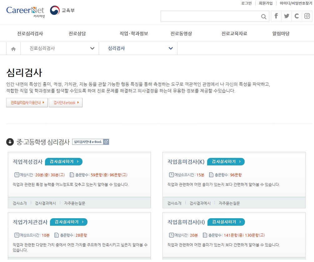Click the document icon beside 141문항(중) 130문항(고)
314x262 pixels.
[x=205, y=235]
